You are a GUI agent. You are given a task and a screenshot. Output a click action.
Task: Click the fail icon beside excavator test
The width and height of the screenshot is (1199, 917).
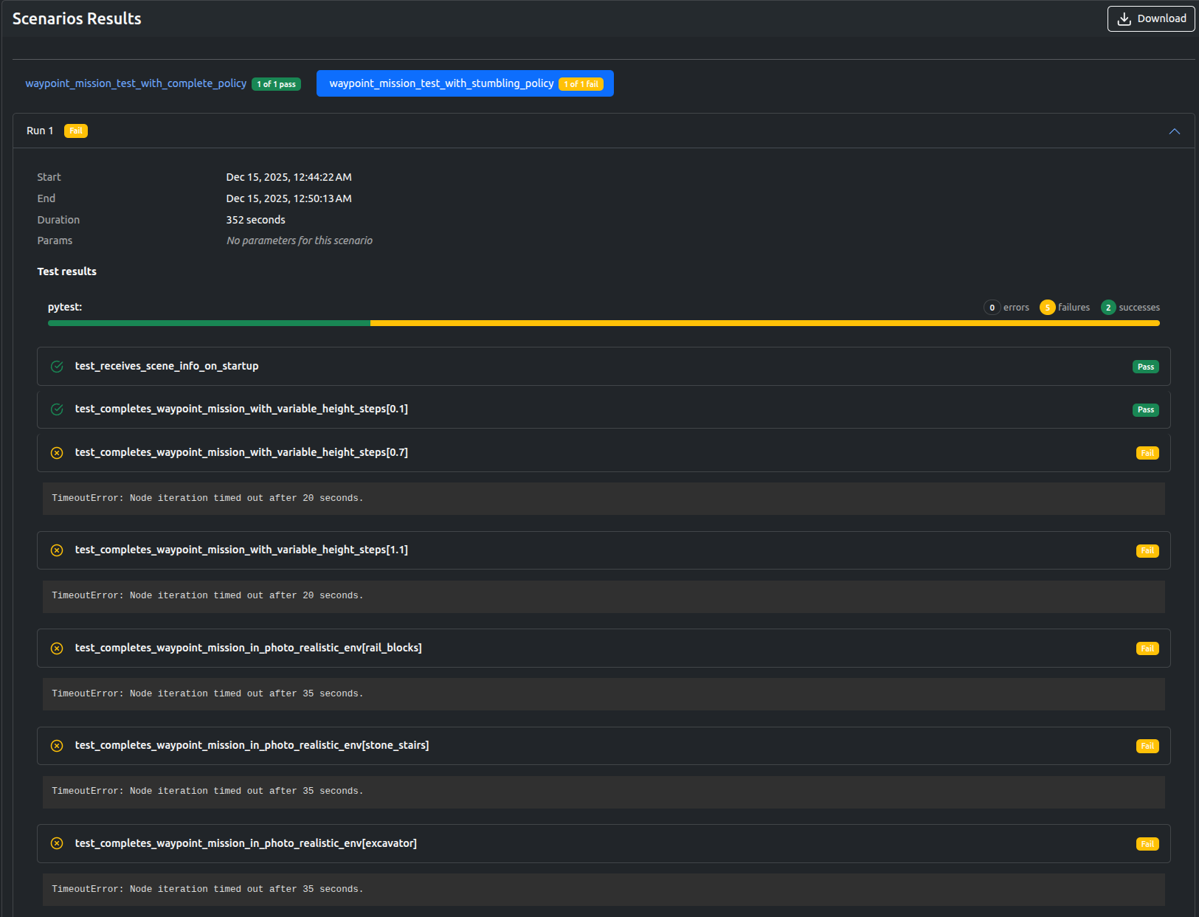(57, 843)
